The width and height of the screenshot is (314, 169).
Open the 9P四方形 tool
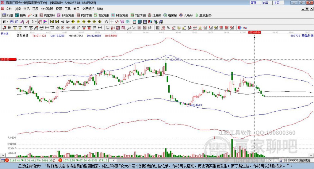coord(66,15)
